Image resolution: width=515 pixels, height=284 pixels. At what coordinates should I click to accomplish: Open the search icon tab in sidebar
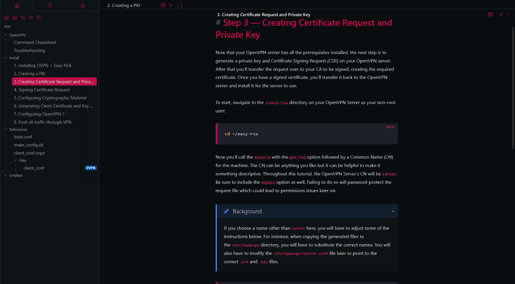(50, 5)
